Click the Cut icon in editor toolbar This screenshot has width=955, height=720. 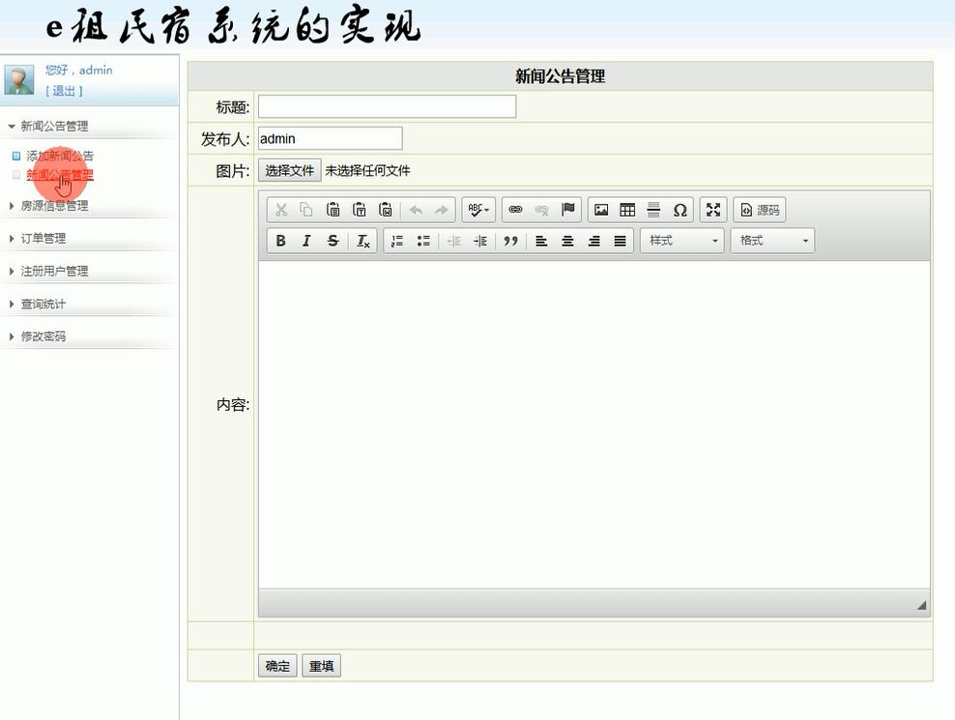tap(280, 210)
